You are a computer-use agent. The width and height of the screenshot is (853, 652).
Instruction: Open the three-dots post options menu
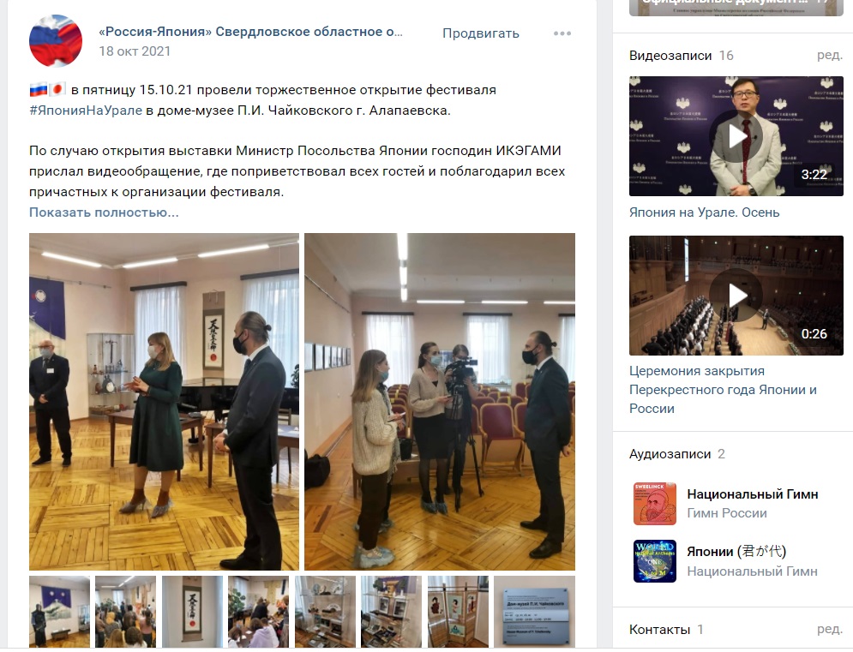[x=562, y=33]
